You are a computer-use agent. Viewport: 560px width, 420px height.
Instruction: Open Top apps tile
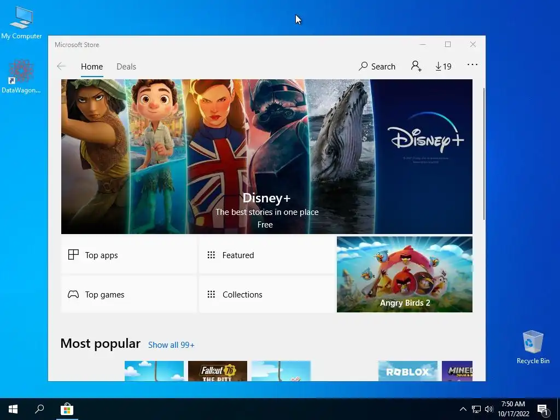(x=129, y=255)
